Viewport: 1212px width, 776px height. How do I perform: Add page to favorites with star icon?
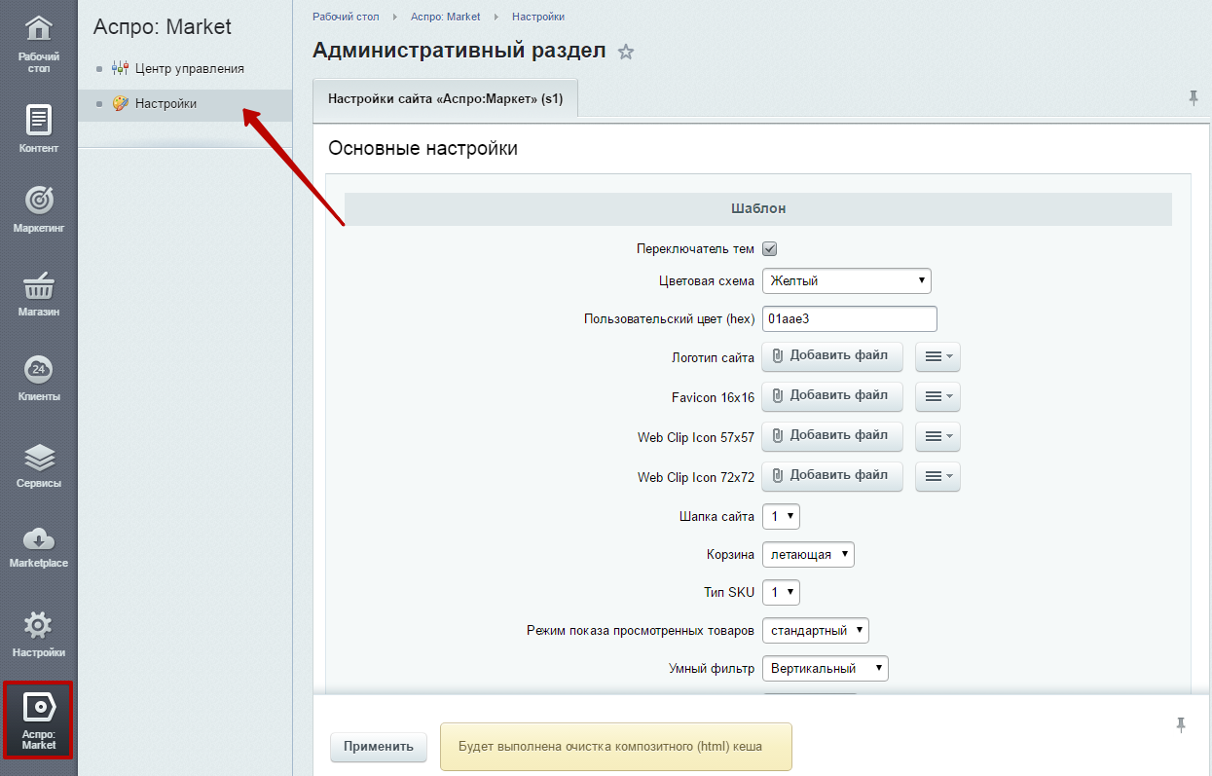626,53
